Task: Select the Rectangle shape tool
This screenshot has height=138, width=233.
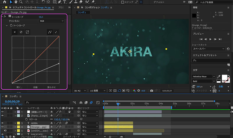Action: [x=54, y=2]
